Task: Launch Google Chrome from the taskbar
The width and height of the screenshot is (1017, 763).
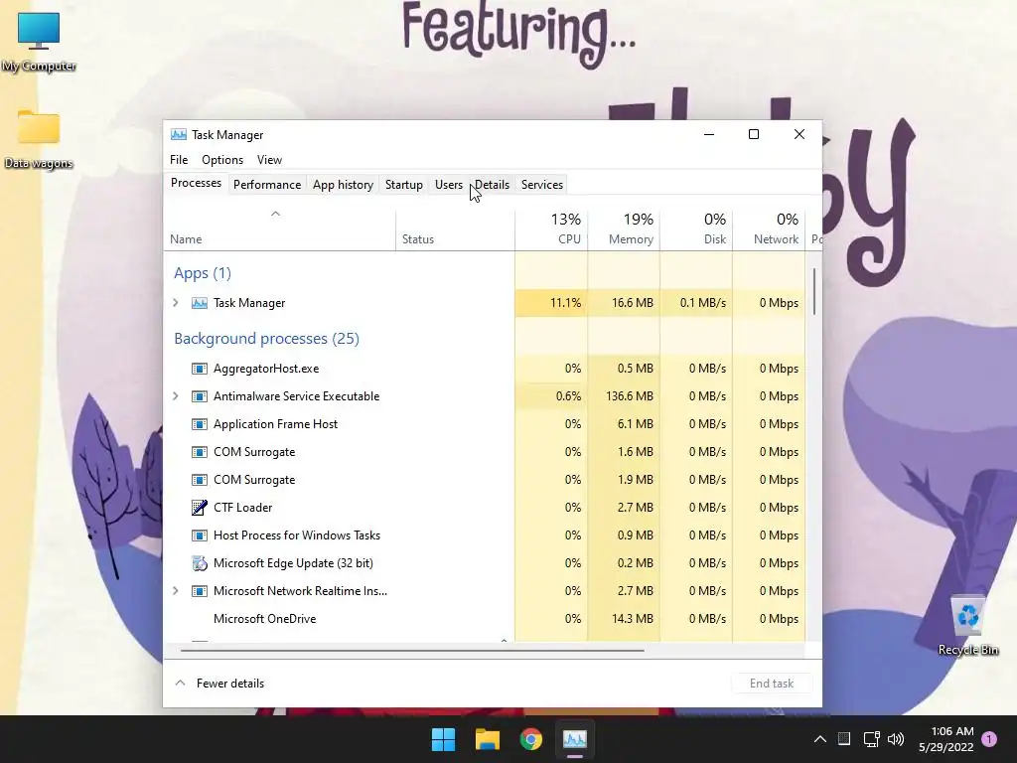Action: (531, 739)
